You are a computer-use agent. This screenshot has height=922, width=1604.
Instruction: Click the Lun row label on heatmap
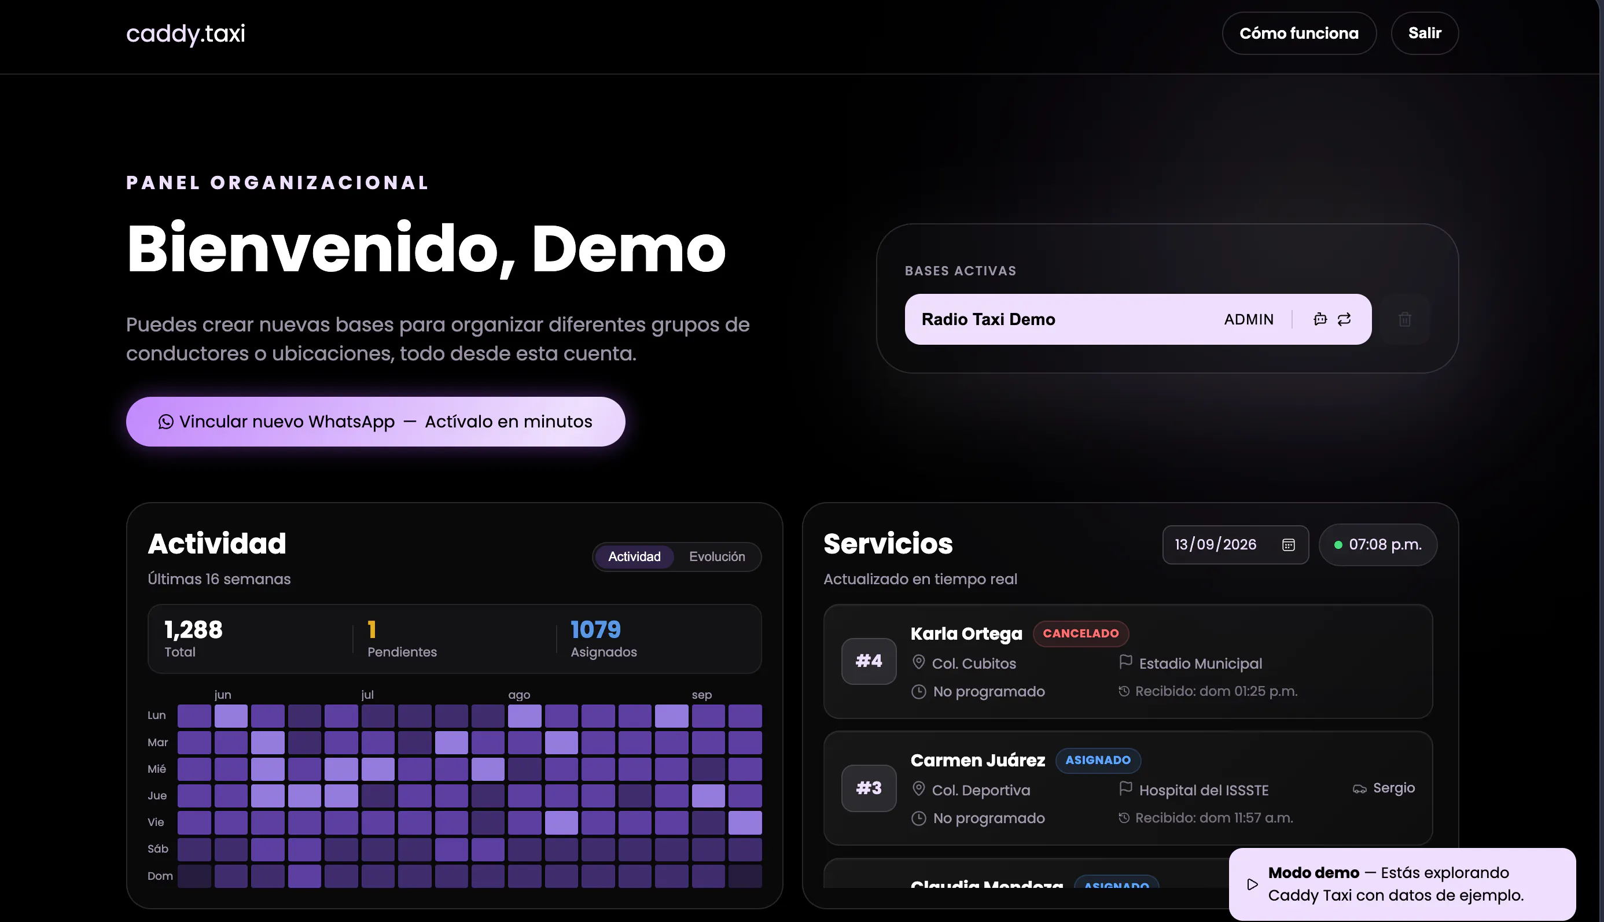156,716
